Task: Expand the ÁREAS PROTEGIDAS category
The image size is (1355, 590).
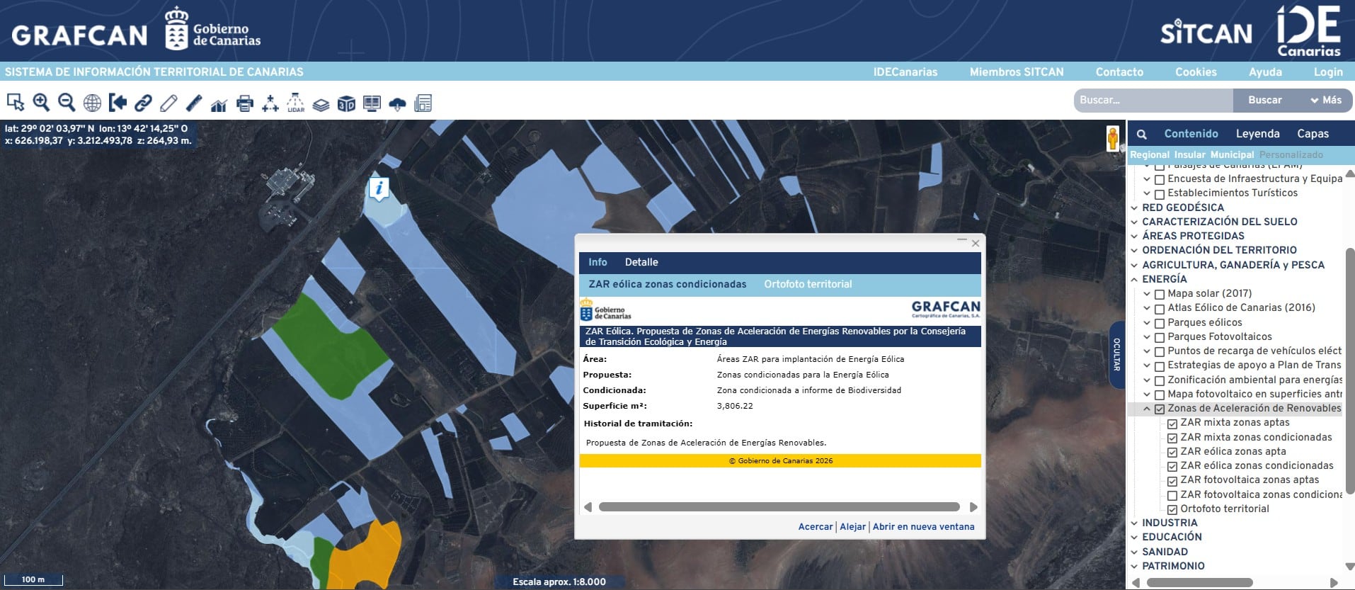Action: pyautogui.click(x=1135, y=237)
